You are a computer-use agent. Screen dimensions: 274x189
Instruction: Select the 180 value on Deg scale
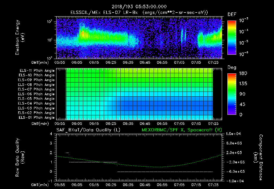[x=243, y=73]
